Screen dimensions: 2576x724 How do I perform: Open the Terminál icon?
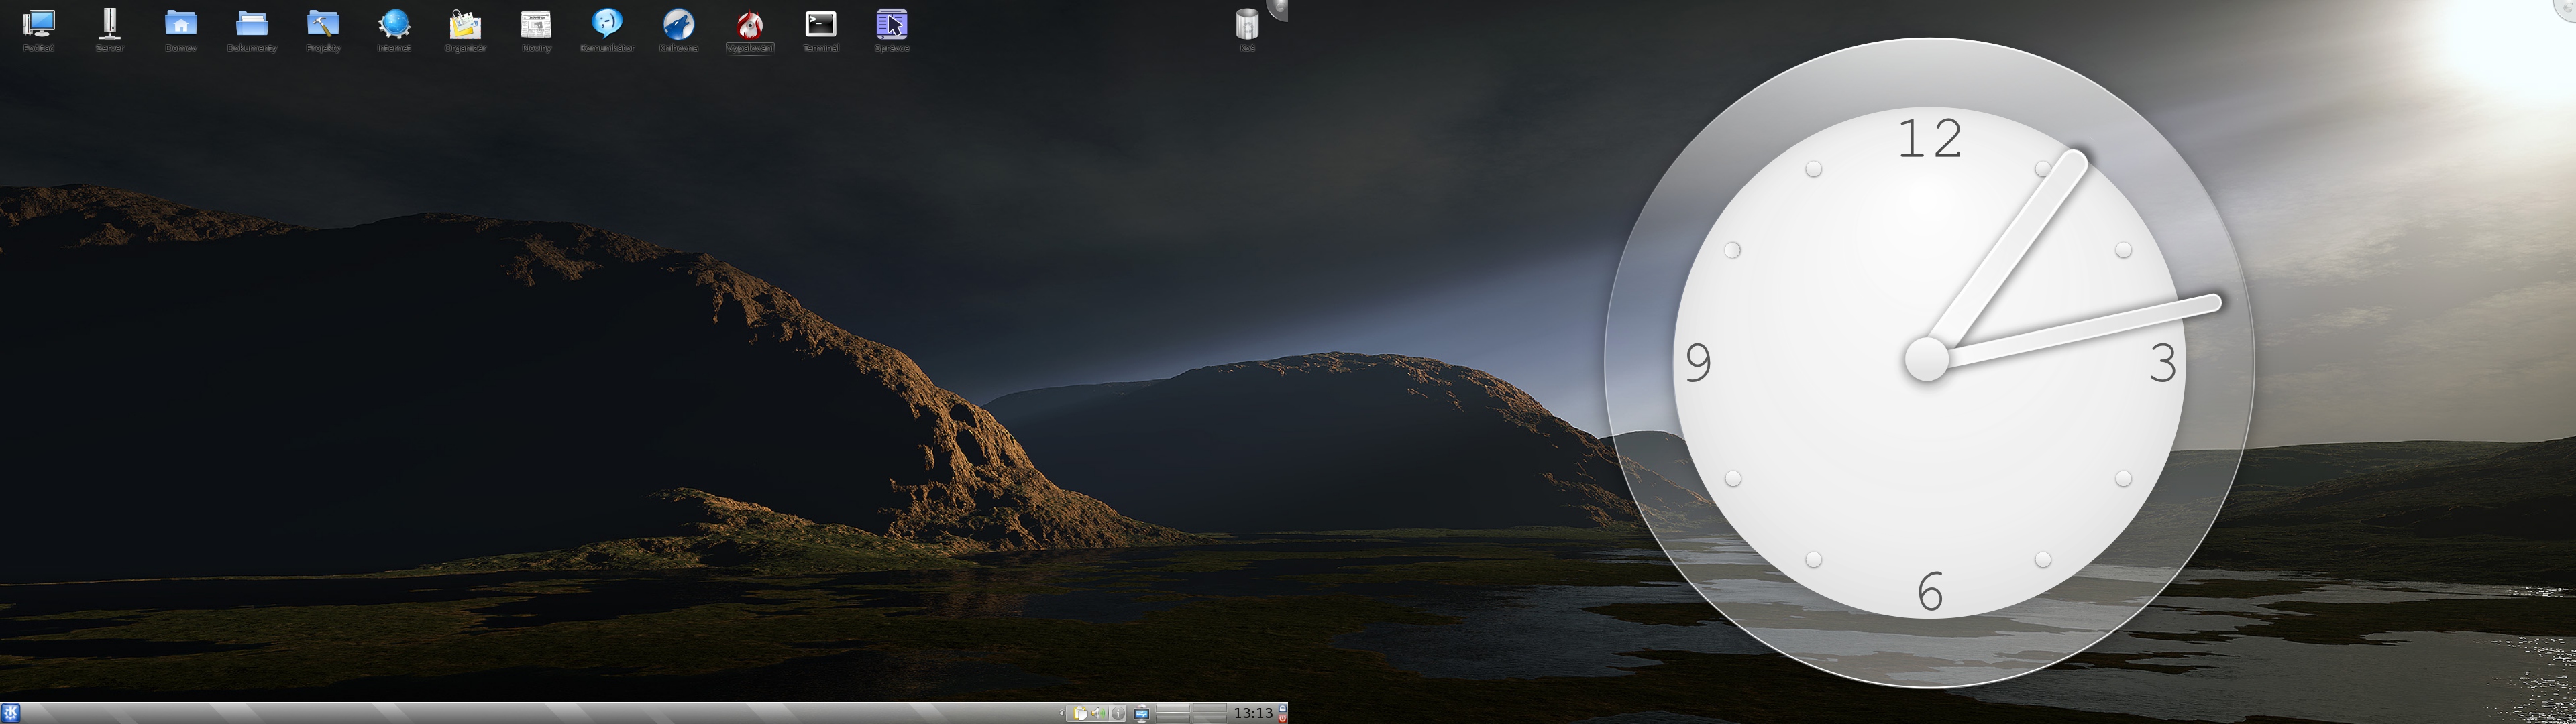coord(820,23)
